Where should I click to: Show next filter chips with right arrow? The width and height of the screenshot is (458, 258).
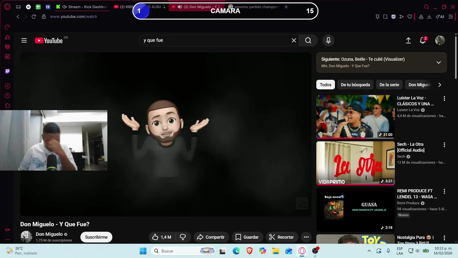click(x=440, y=85)
